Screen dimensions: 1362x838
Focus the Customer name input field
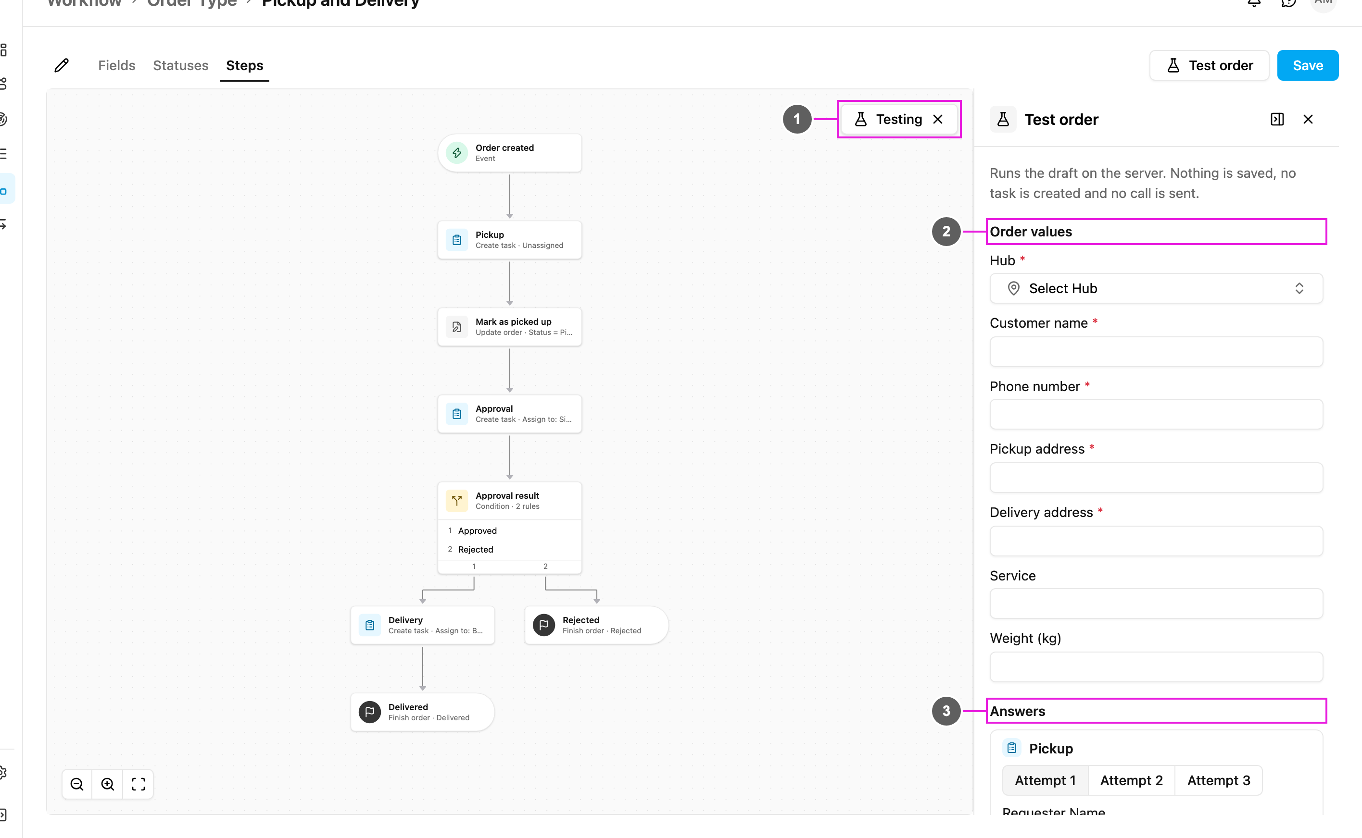click(x=1156, y=351)
